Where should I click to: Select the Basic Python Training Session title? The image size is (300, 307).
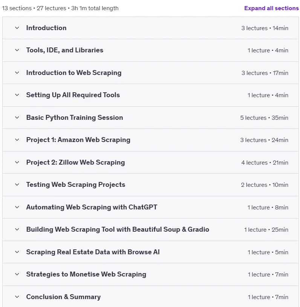[75, 118]
